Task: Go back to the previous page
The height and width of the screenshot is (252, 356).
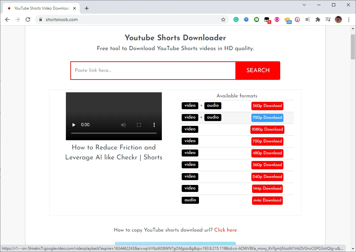Action: tap(7, 19)
